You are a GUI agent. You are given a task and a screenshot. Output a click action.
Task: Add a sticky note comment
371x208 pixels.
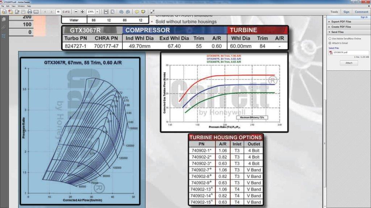click(x=137, y=12)
